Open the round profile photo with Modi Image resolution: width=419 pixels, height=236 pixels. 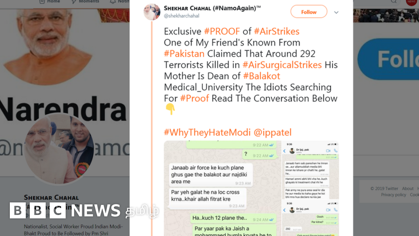pyautogui.click(x=59, y=149)
